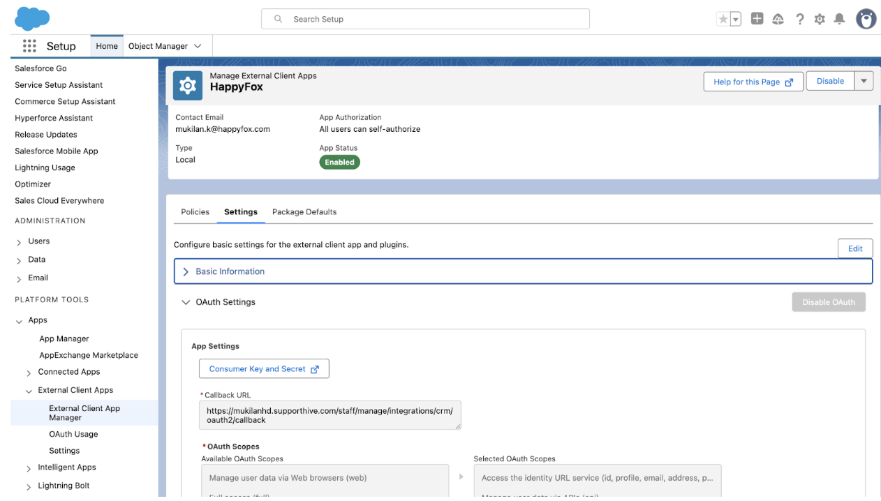Open the global actions plus icon
Viewport: 881px width, 501px height.
(757, 19)
